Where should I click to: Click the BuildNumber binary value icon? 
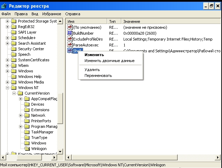click(x=70, y=33)
